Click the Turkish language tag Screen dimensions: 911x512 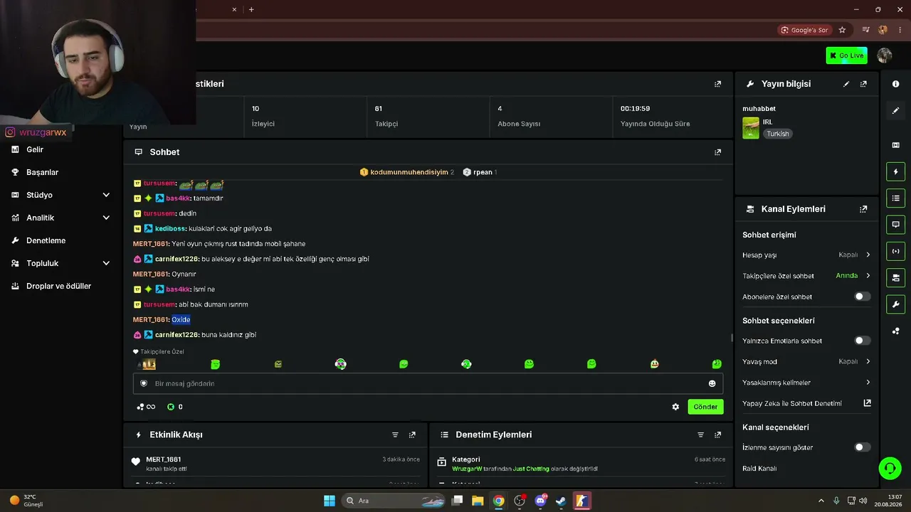pos(778,134)
